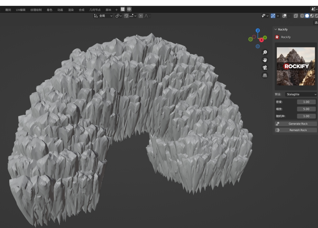This screenshot has width=318, height=228.
Task: Open the 脚本 workspace tab
Action: tap(108, 10)
